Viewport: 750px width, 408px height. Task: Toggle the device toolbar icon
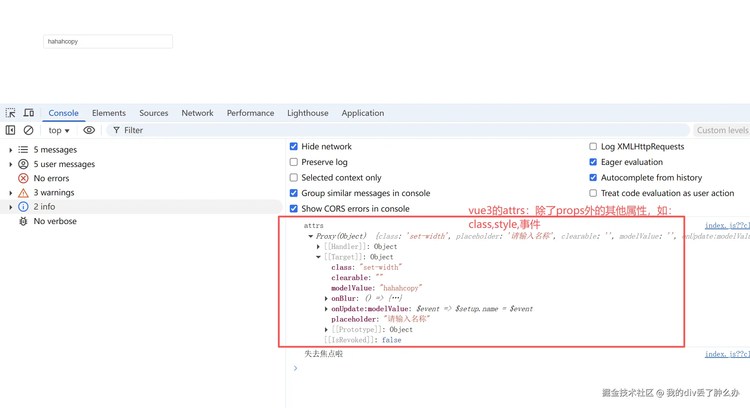point(29,113)
